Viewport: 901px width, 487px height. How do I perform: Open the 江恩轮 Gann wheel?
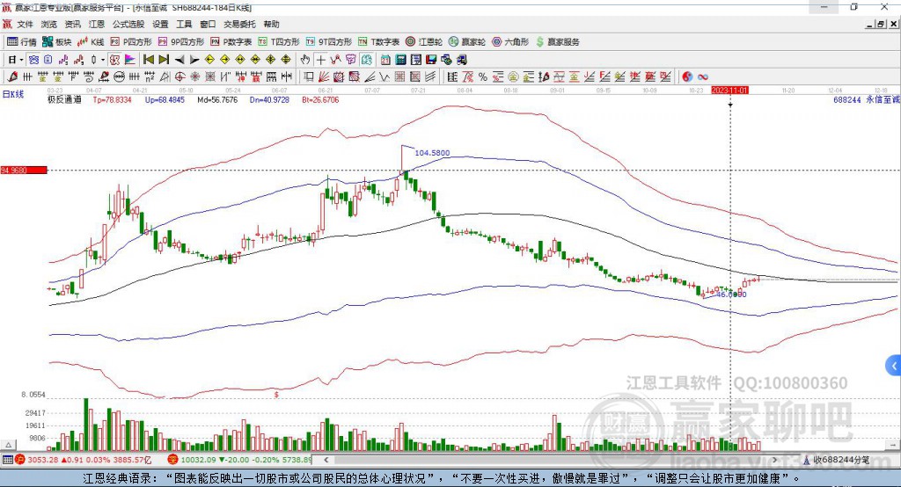pos(424,42)
